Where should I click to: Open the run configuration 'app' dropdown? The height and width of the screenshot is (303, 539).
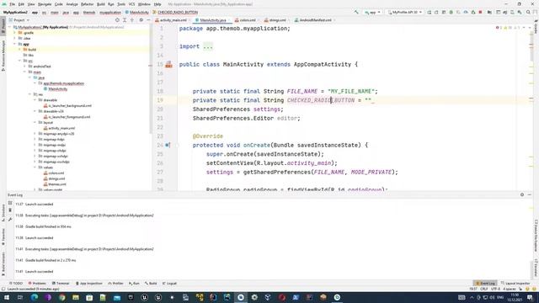(372, 12)
